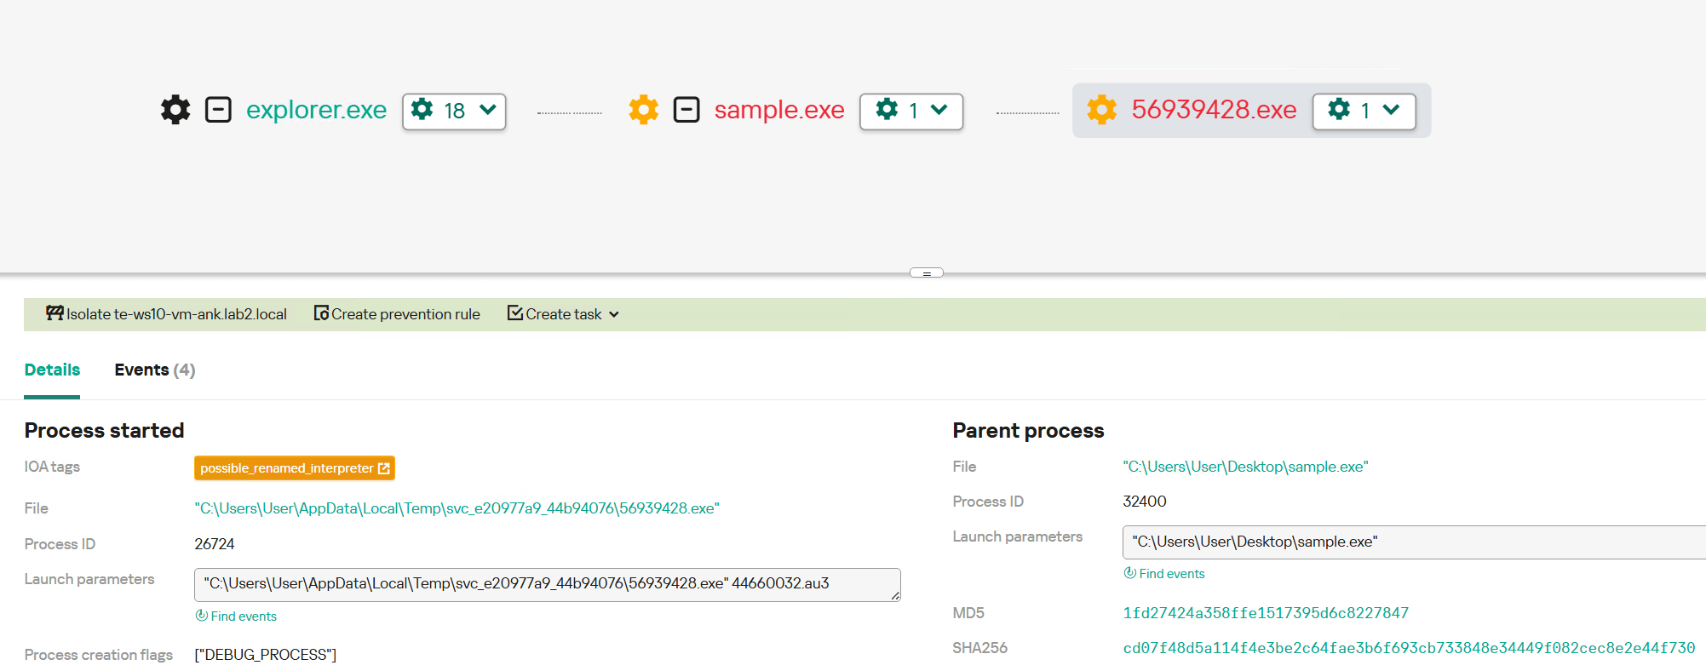
Task: Click the process Launch parameters text field
Action: 548,585
